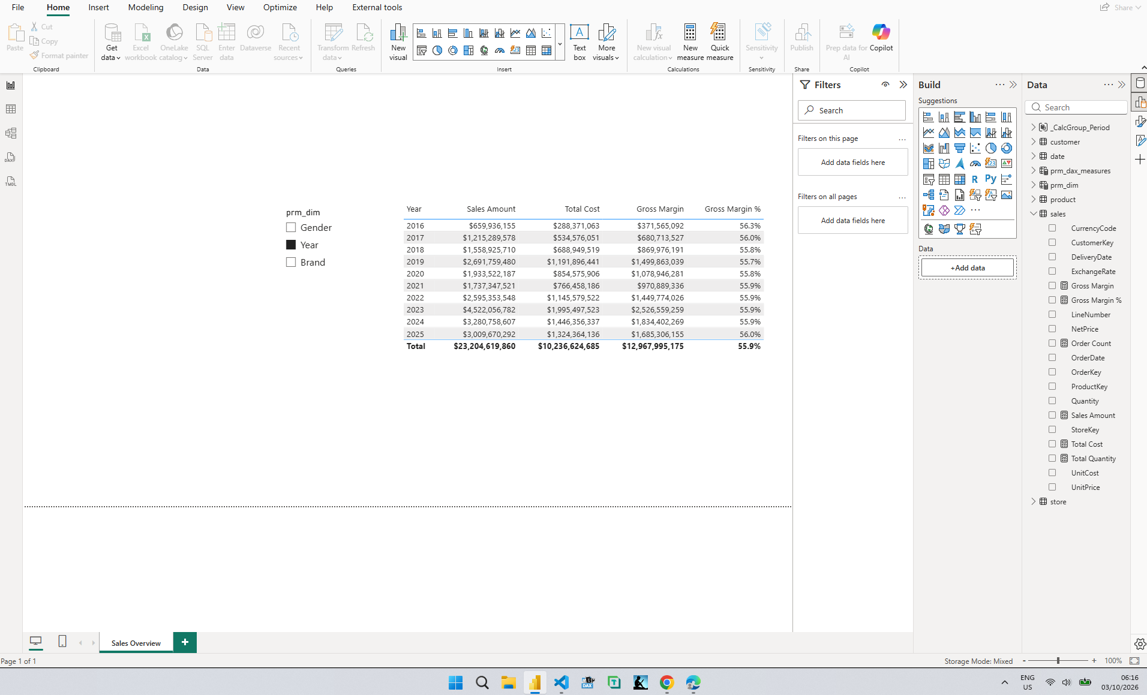The height and width of the screenshot is (695, 1147).
Task: Select the R script visual icon
Action: 975,179
